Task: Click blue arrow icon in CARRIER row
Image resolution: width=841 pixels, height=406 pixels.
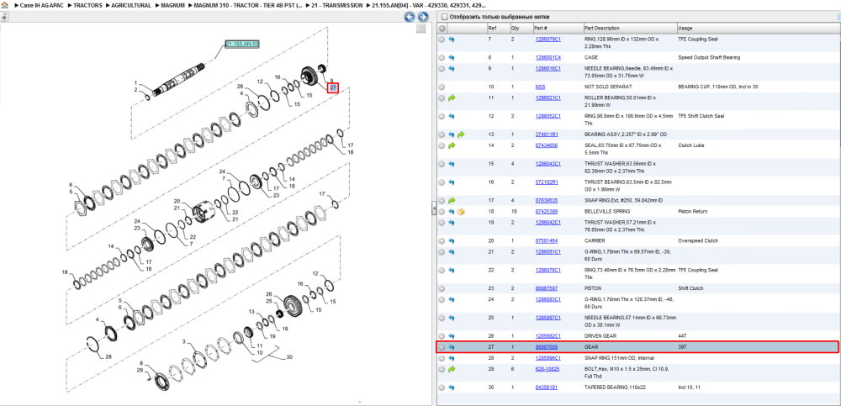Action: click(452, 241)
